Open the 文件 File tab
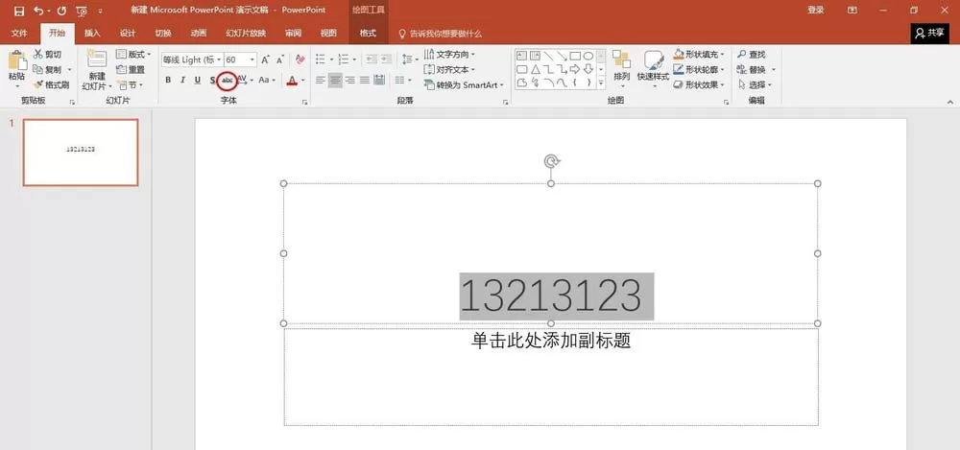Viewport: 960px width, 450px height. pos(19,34)
